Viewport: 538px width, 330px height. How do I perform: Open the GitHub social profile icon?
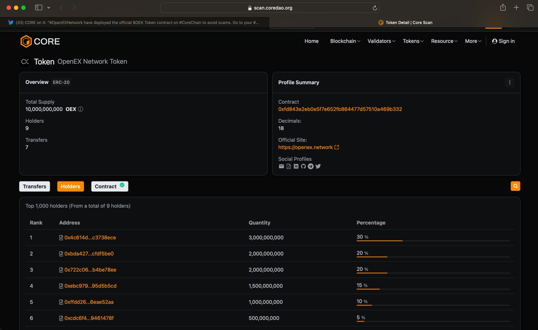pyautogui.click(x=304, y=166)
